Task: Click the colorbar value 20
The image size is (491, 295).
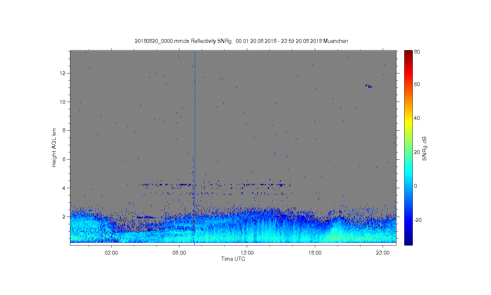Action: 417,152
